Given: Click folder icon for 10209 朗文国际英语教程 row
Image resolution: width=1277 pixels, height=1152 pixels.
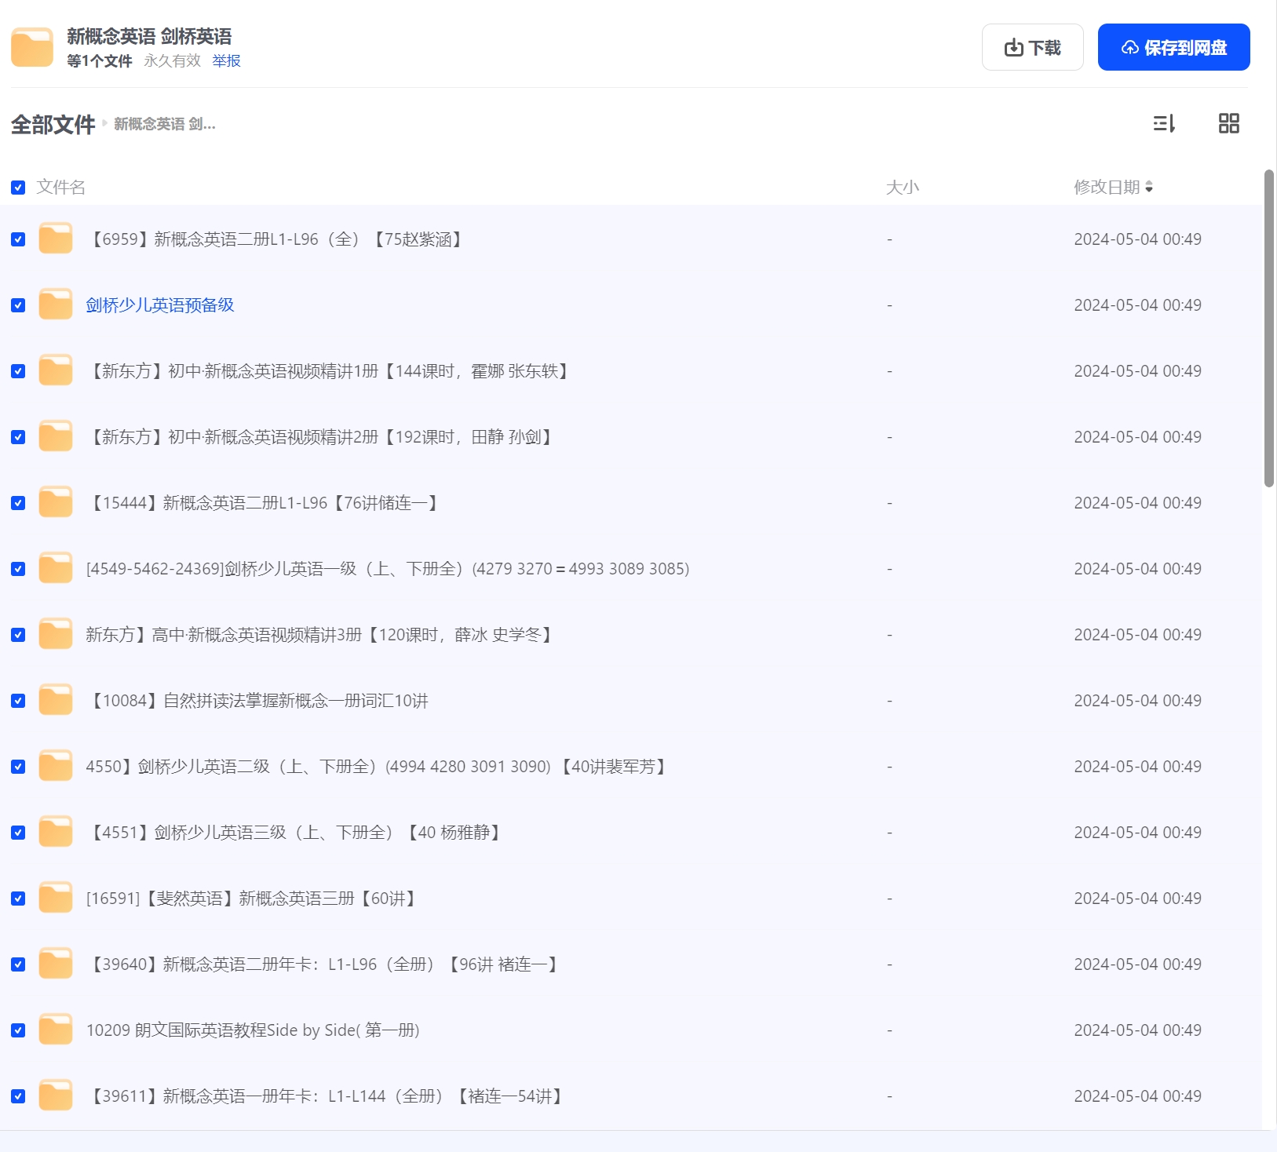Looking at the screenshot, I should [56, 1030].
